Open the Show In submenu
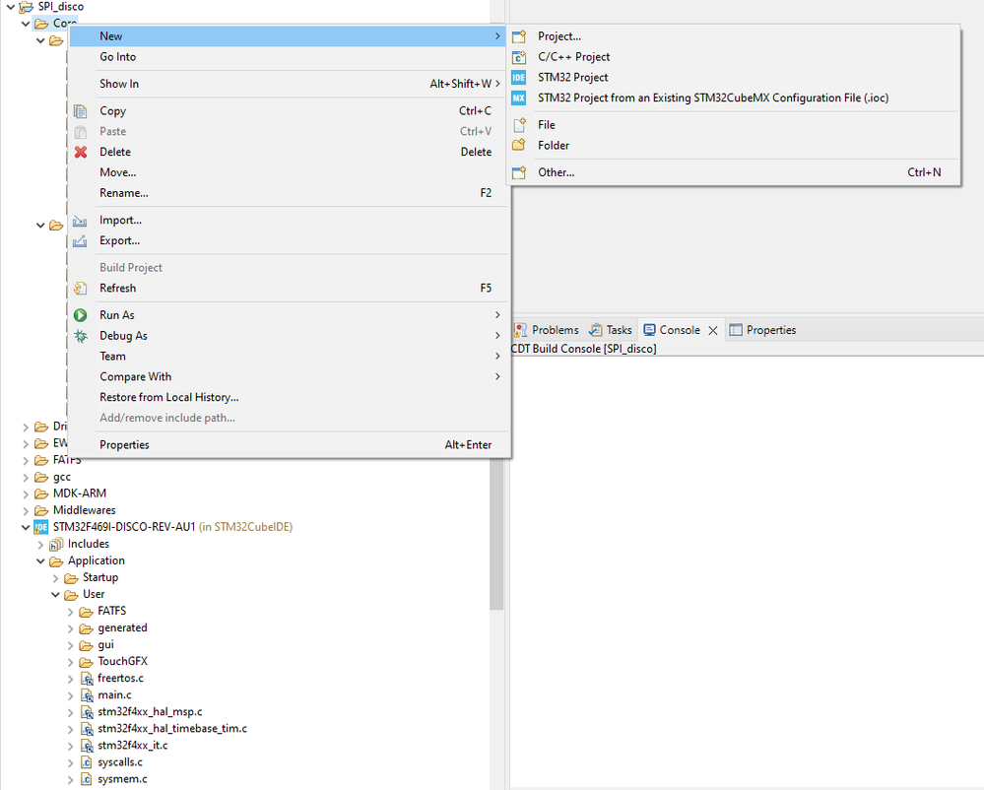Screen dimensions: 984x790 coord(290,84)
